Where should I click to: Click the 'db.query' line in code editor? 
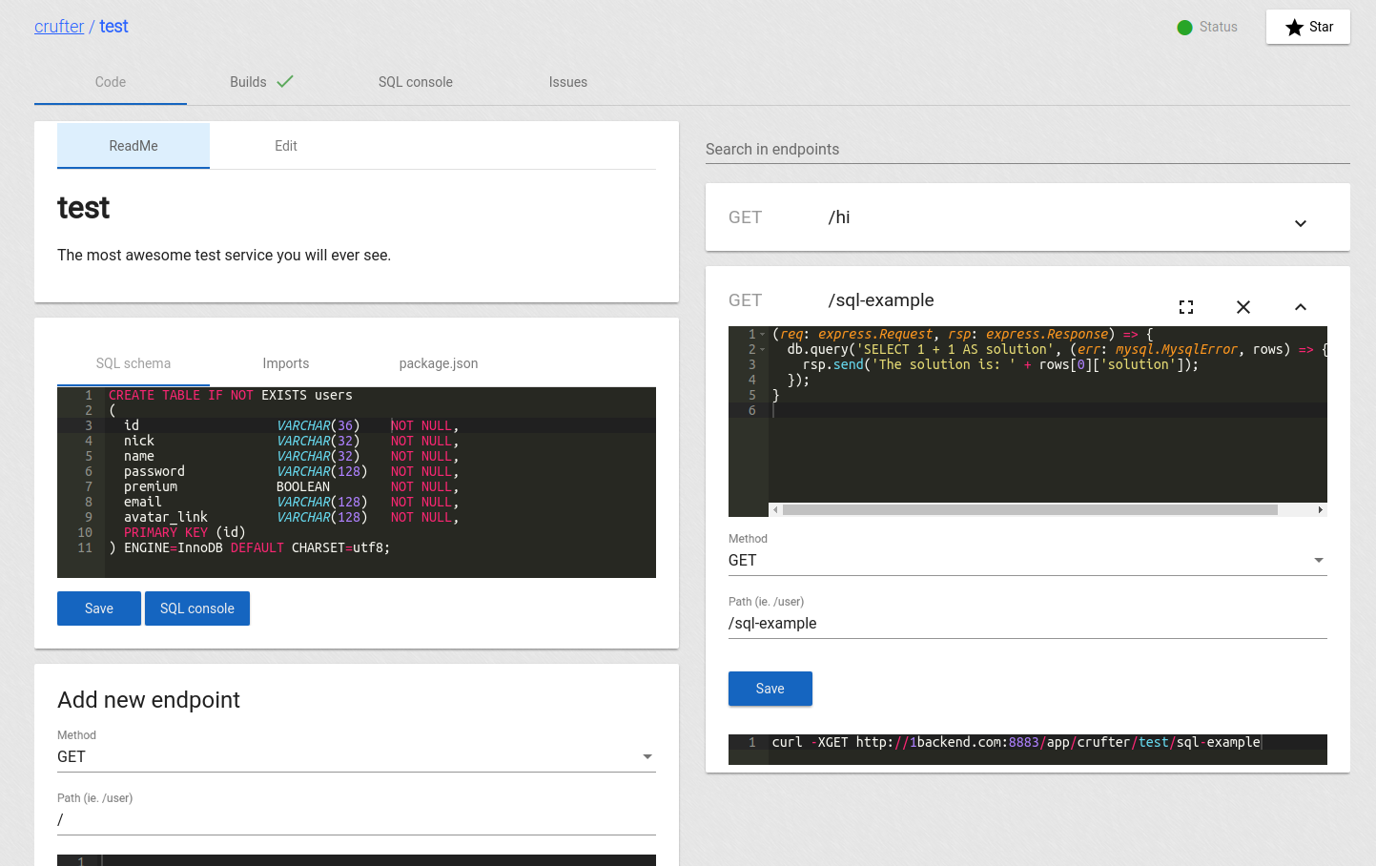pos(1057,350)
